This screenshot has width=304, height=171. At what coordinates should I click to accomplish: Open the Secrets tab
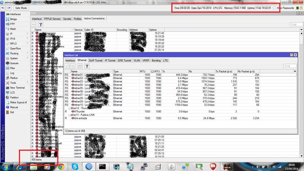pyautogui.click(x=67, y=19)
